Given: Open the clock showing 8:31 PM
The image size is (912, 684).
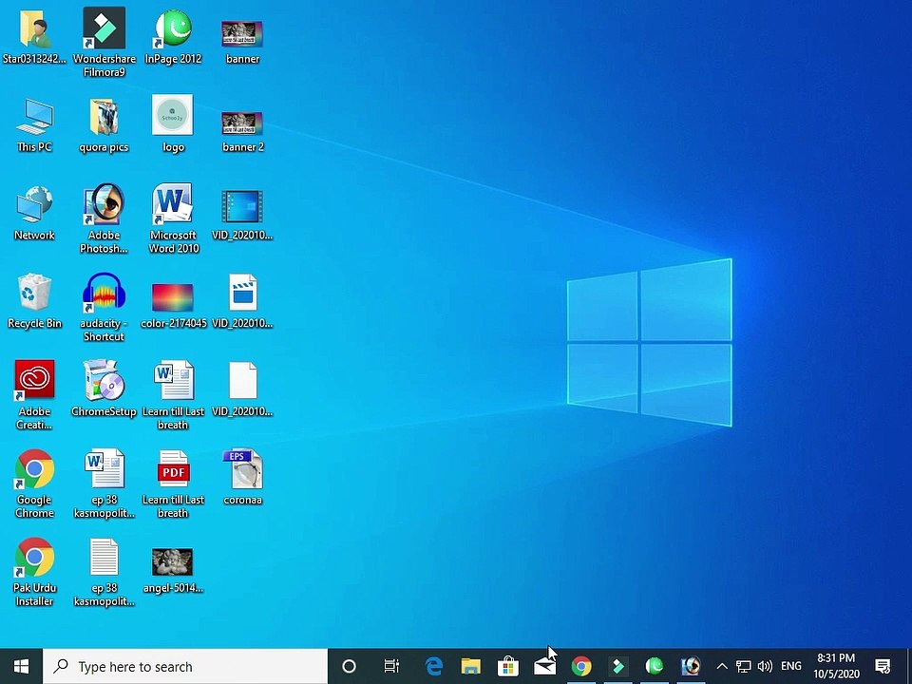Looking at the screenshot, I should (x=836, y=667).
